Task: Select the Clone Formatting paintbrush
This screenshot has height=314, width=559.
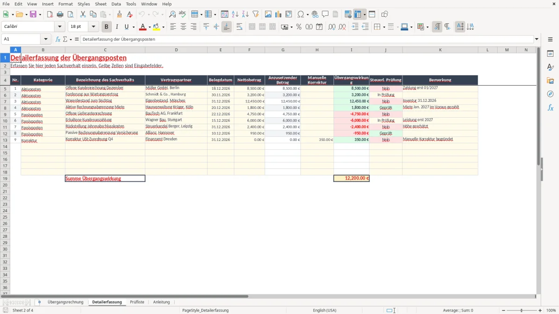Action: [x=120, y=14]
